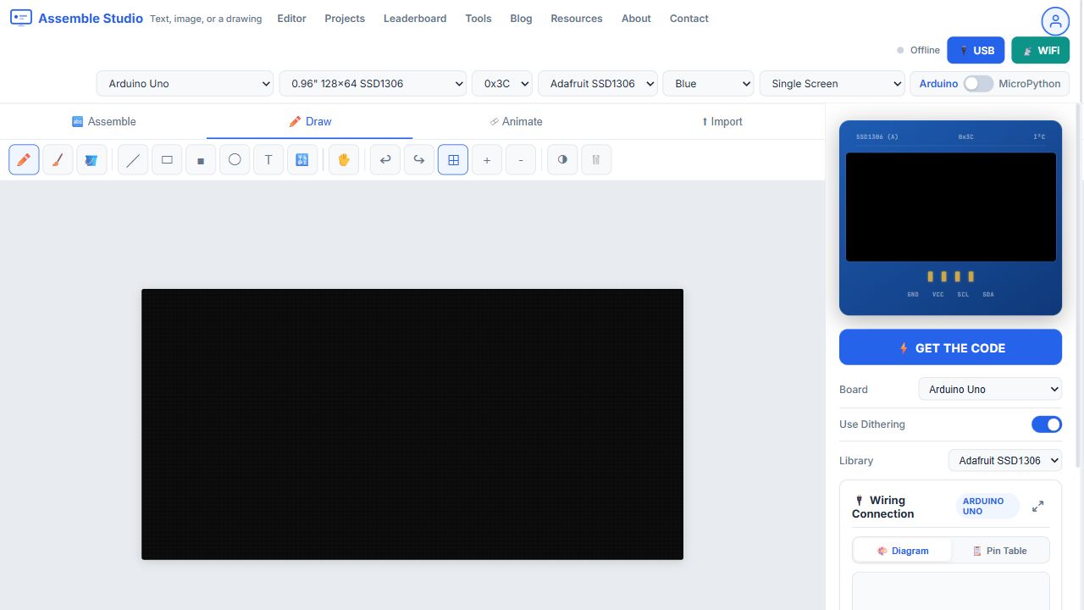Open the Board dropdown in side panel
Screen dimensions: 1084x610
[x=990, y=390]
